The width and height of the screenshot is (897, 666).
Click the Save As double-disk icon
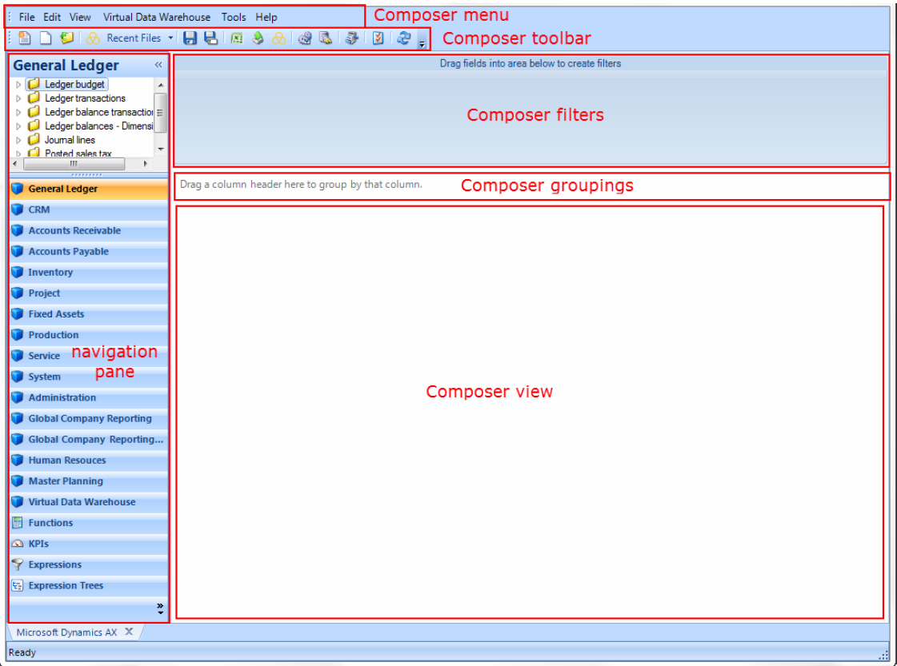(x=210, y=38)
